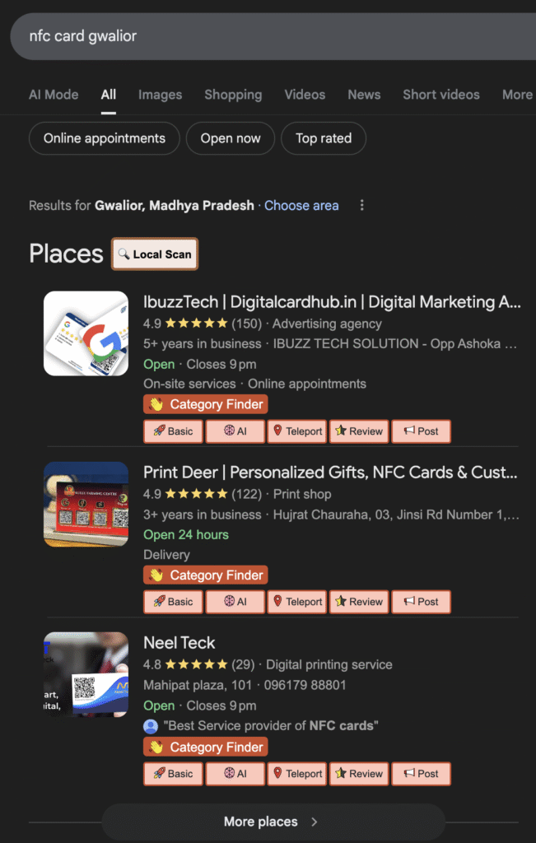Click AI button under Neel Teck
The image size is (536, 843).
click(235, 774)
